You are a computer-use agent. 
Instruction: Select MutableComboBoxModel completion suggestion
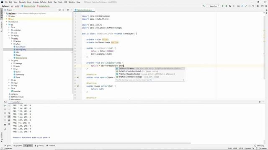[x=150, y=71]
